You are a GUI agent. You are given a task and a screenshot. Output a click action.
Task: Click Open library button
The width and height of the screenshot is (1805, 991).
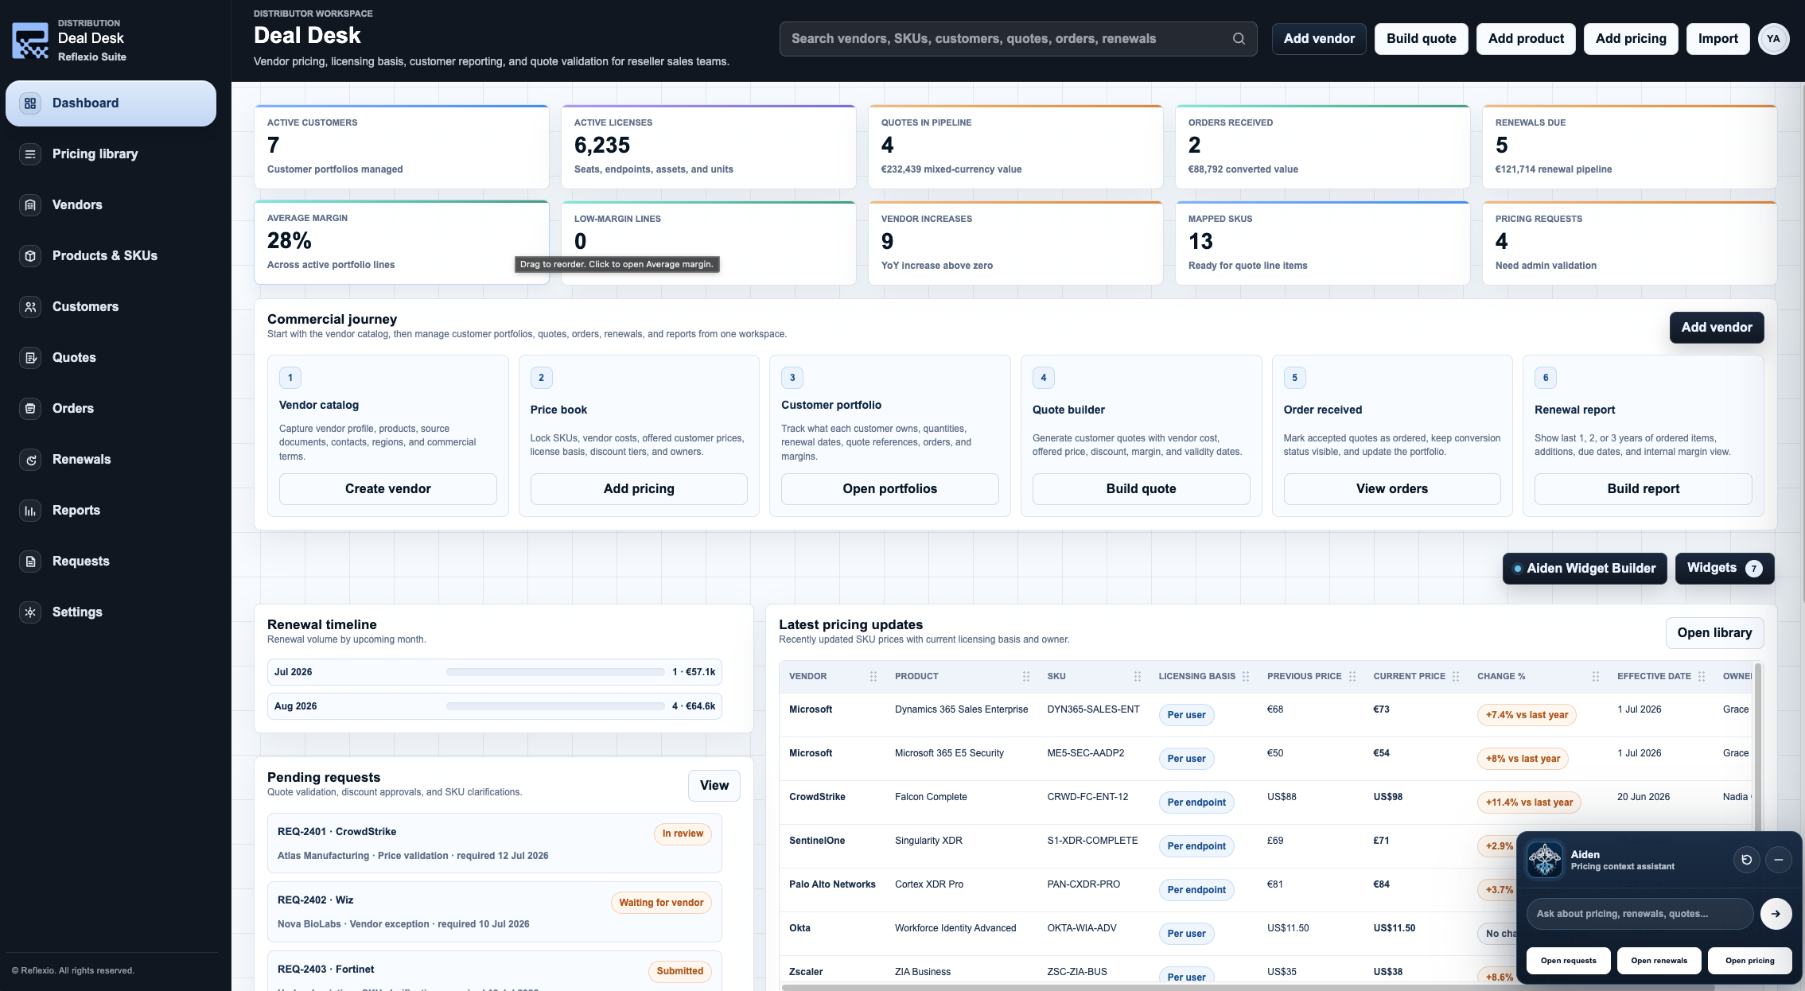click(x=1714, y=633)
